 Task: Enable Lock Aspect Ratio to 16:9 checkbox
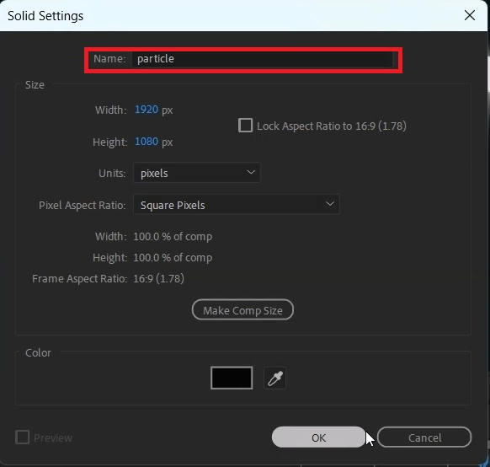245,126
